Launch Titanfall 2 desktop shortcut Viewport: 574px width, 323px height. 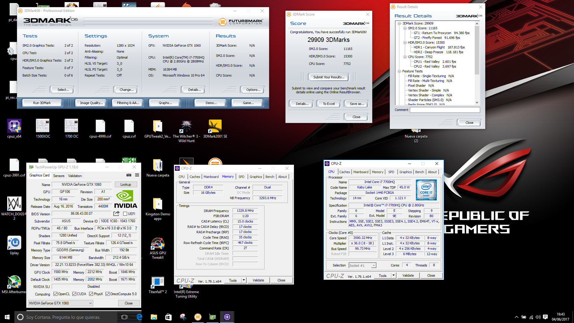[x=158, y=285]
